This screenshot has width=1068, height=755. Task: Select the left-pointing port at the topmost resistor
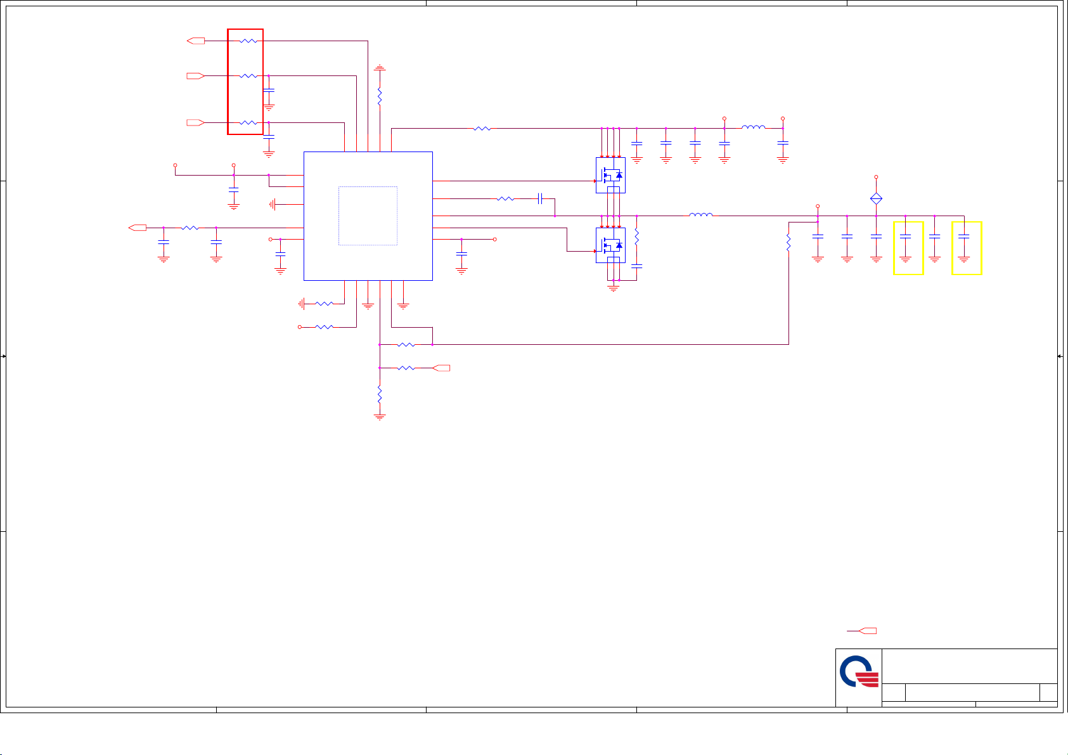point(196,41)
